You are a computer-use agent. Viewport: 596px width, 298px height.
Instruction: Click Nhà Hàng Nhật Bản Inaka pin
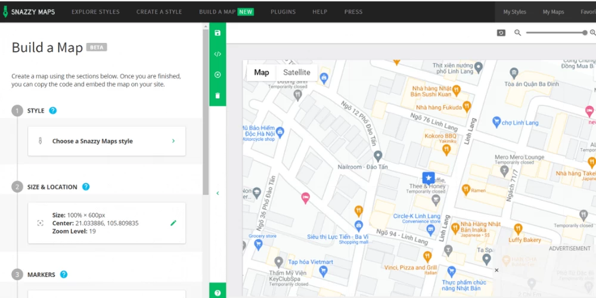(x=455, y=228)
